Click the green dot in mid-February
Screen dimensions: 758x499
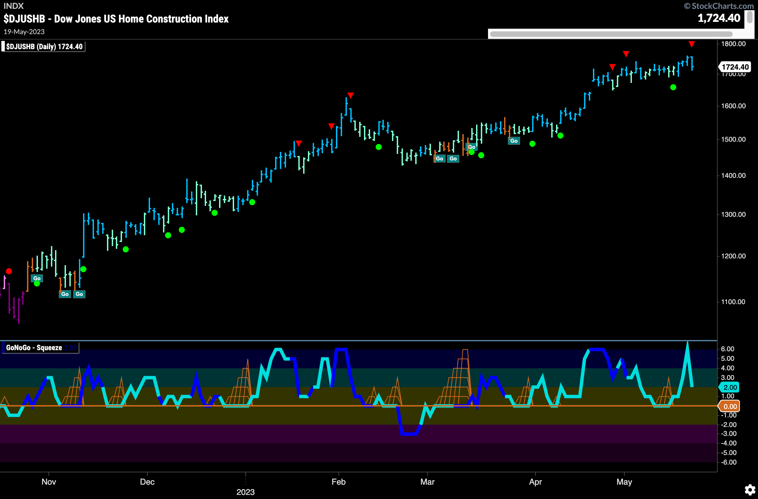(379, 147)
